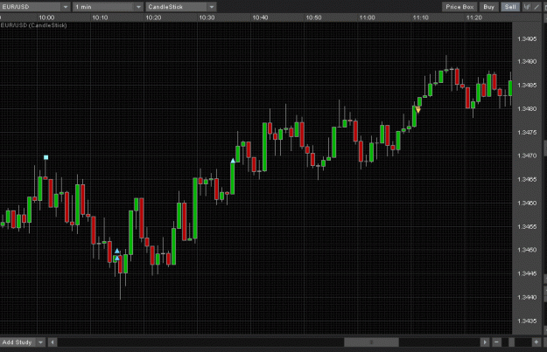Open the CandleStick chart type dropdown
This screenshot has width=547, height=352.
tap(181, 7)
